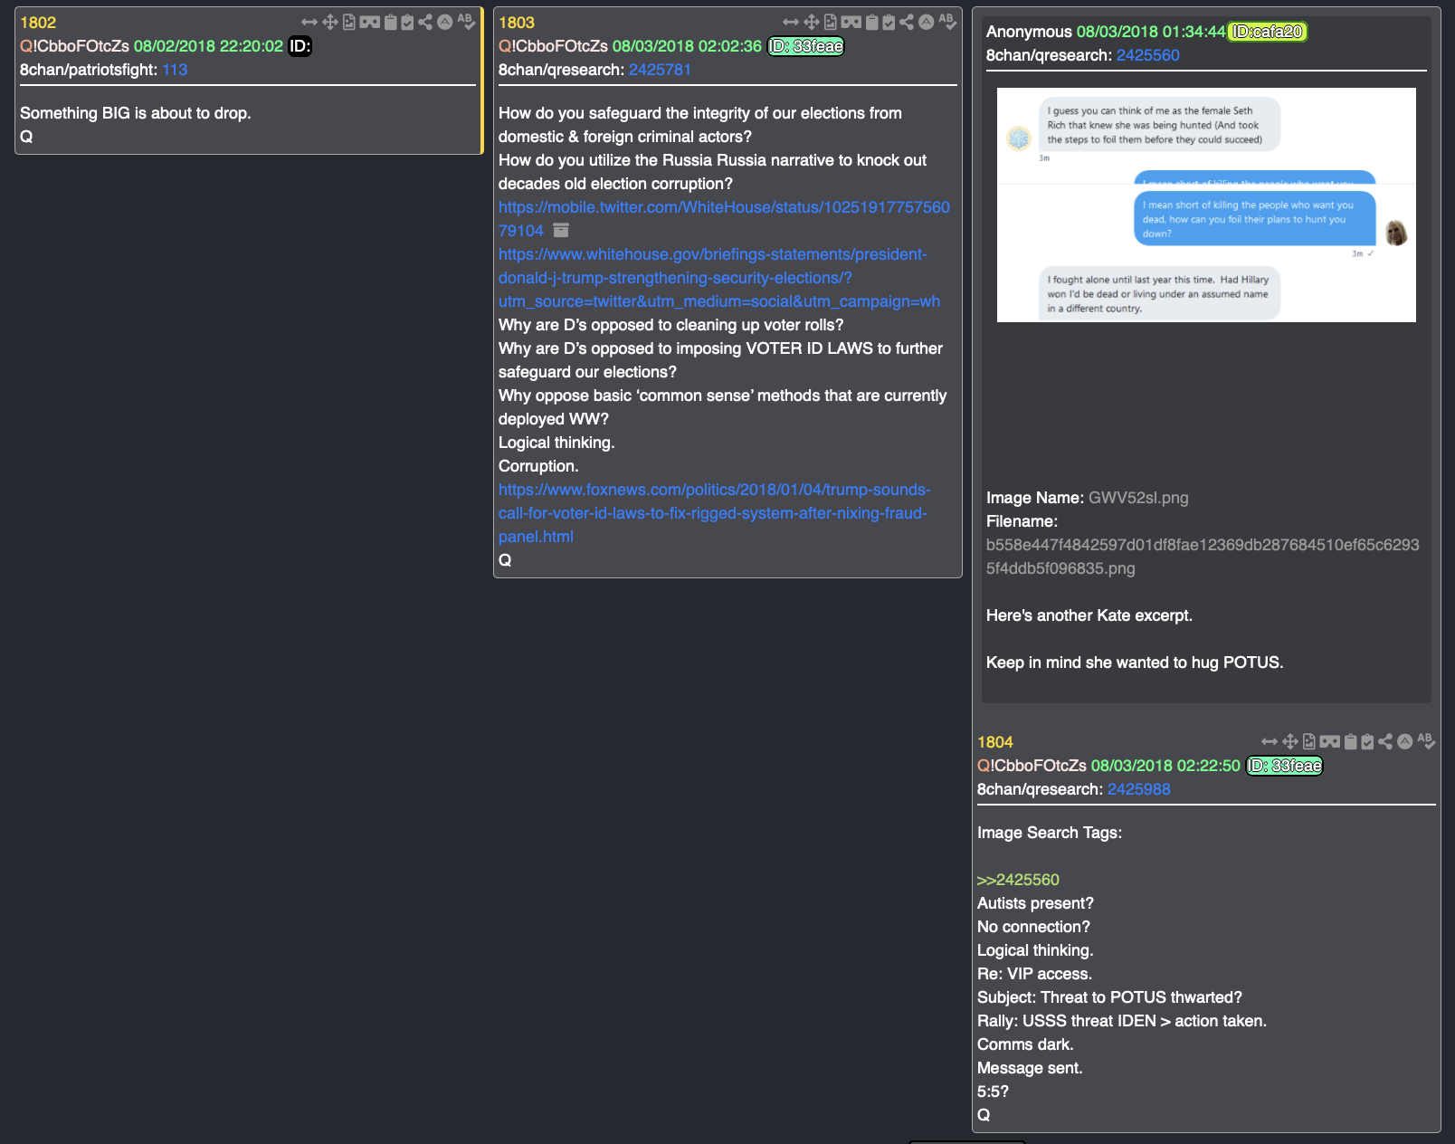
Task: Click timestamp 08/03/2018 01:34:44
Action: click(x=1151, y=32)
